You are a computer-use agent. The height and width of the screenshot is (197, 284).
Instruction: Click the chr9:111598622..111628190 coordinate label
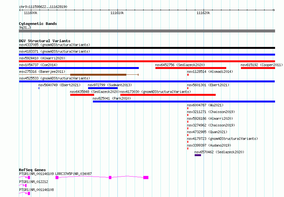coord(43,7)
